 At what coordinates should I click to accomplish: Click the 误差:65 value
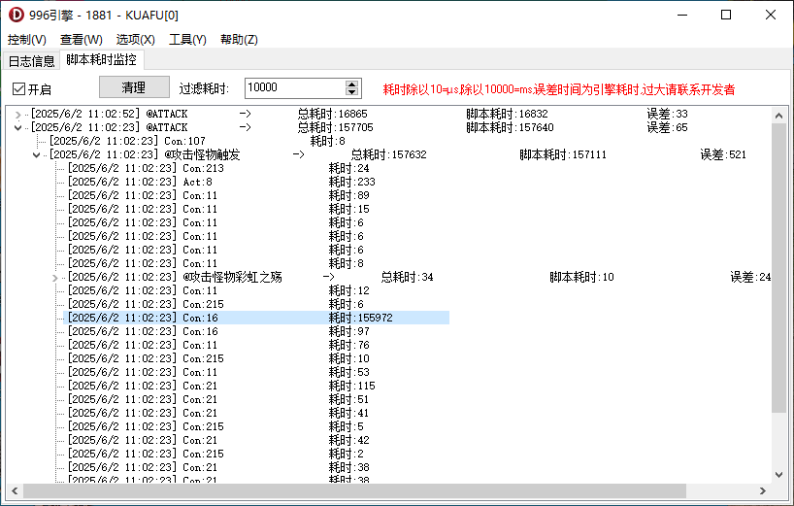[668, 127]
